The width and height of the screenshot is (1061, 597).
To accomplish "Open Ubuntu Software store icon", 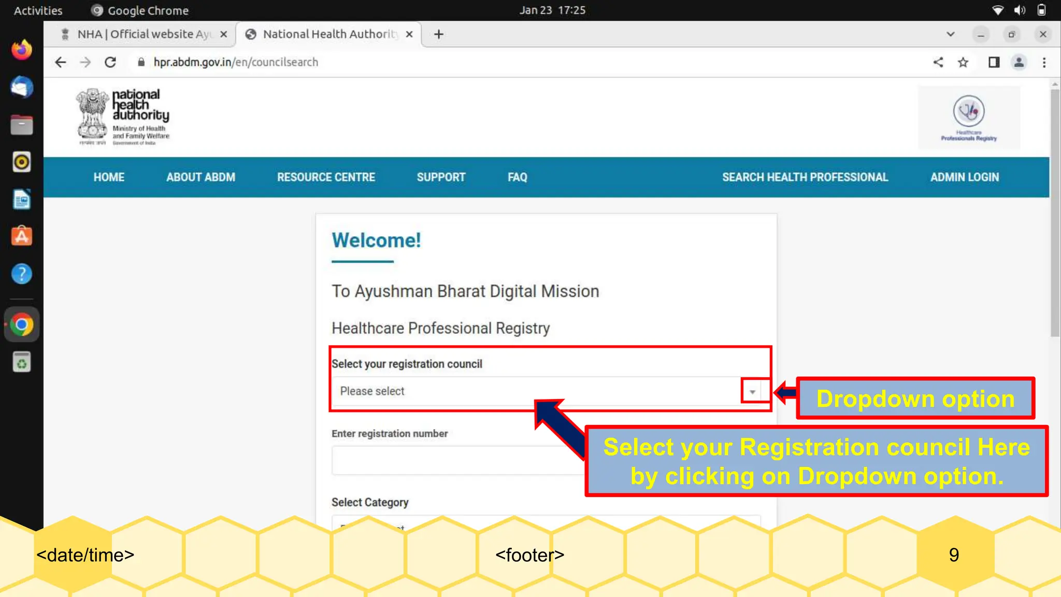I will 22,236.
